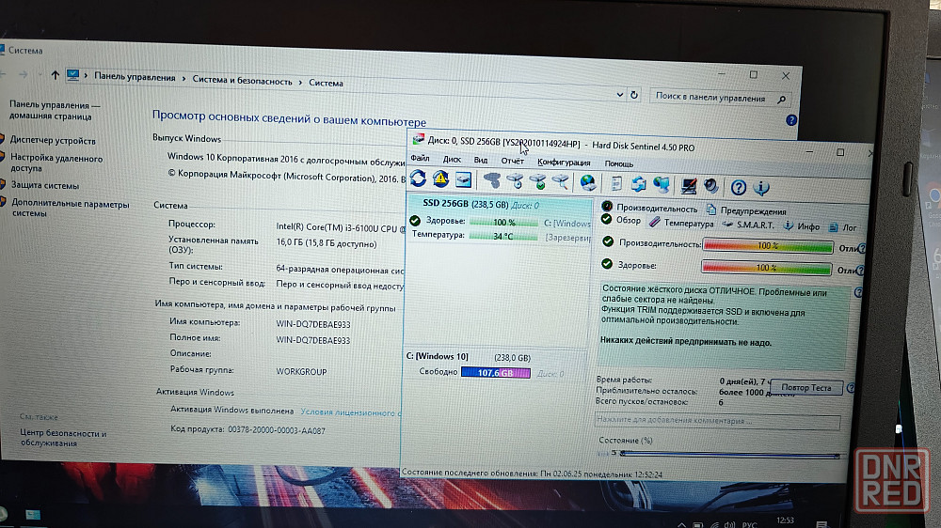Click the Состояние (%) slider track
This screenshot has width=941, height=528.
(730, 455)
